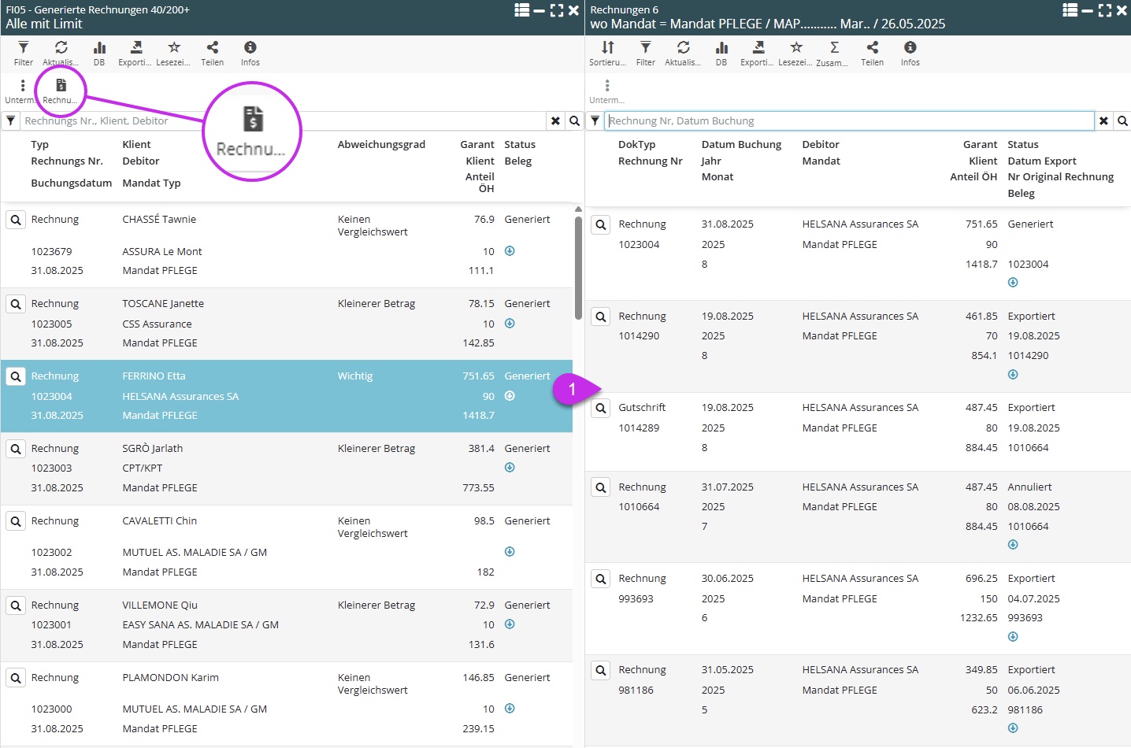1131x748 pixels.
Task: Open details magnifier for Gutschrift 1014289
Action: pos(601,409)
